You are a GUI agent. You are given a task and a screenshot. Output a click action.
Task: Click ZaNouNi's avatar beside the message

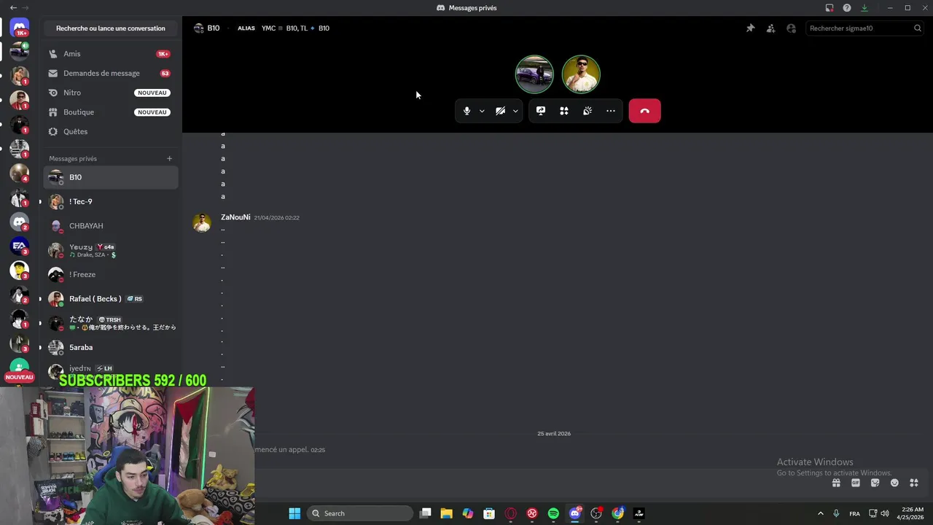[202, 222]
